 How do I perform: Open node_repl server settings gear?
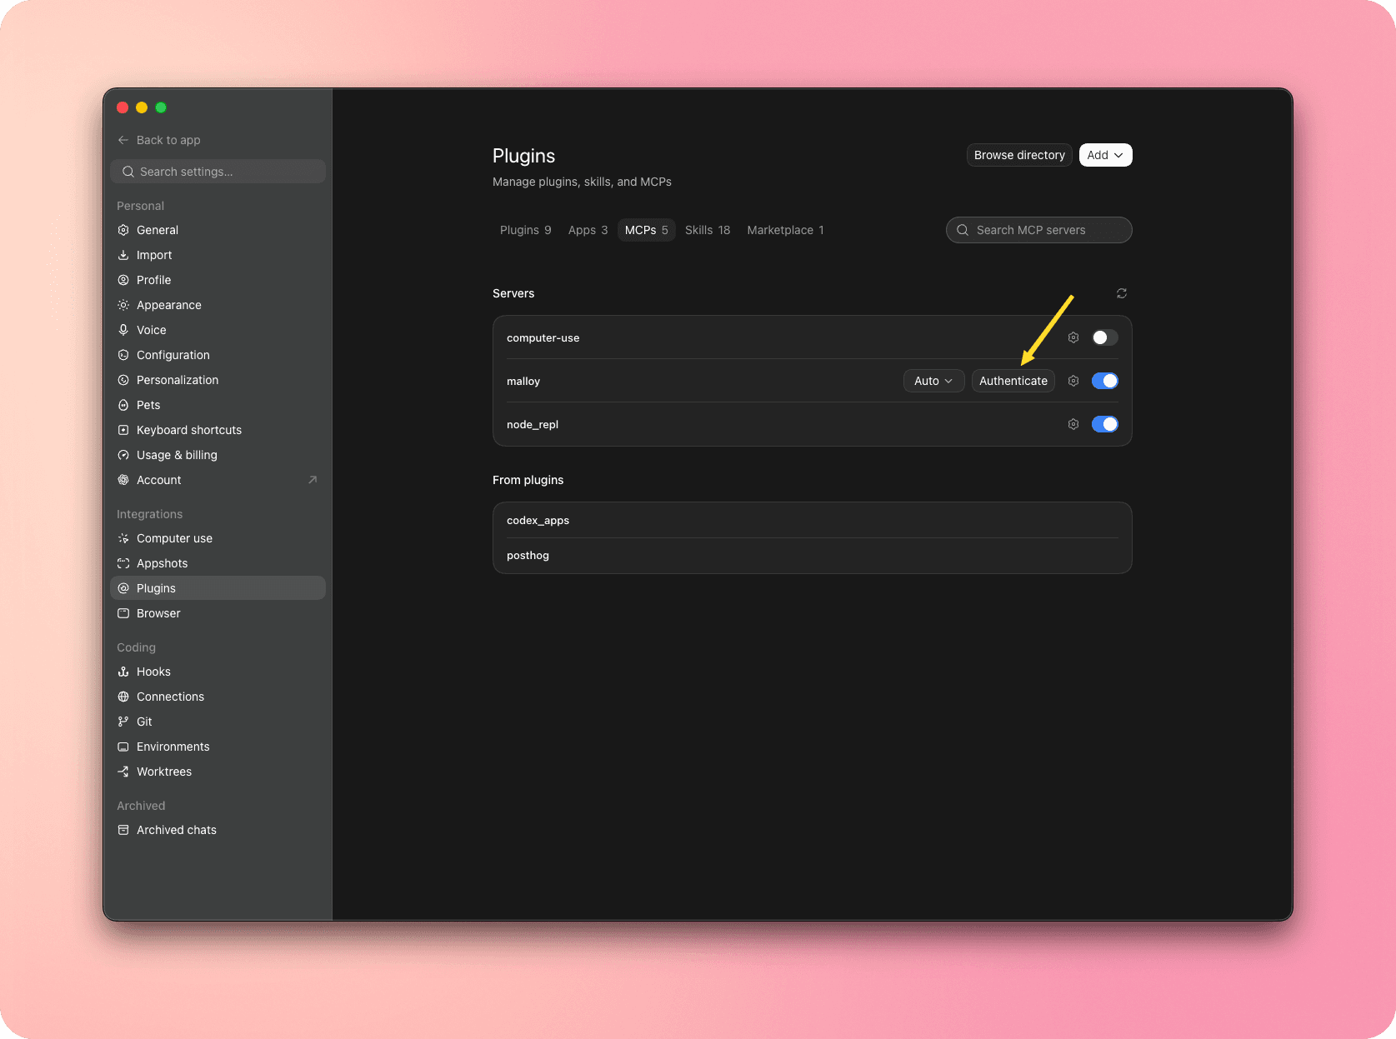[x=1073, y=424]
